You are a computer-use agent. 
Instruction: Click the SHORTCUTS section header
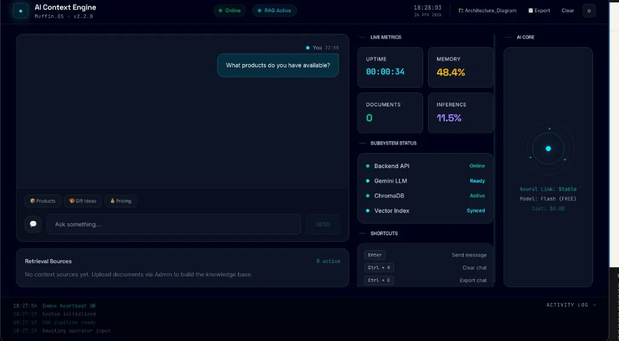(384, 233)
